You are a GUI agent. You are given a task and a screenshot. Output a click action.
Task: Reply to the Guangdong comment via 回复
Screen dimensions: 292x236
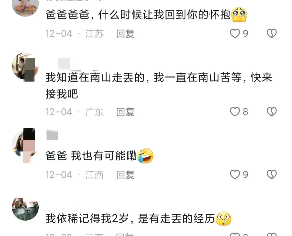click(x=125, y=112)
